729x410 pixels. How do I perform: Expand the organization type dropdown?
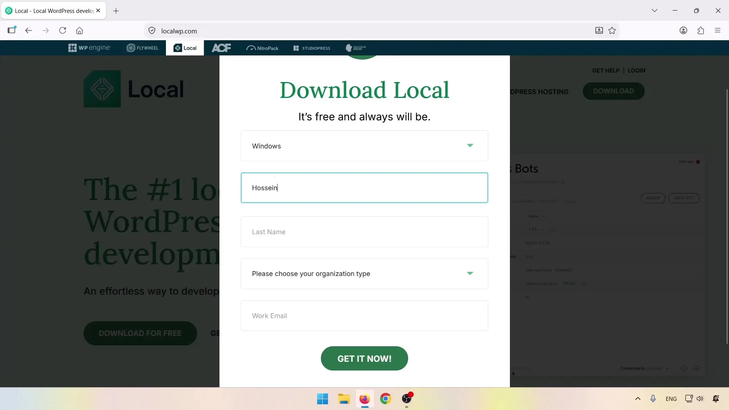(x=364, y=273)
